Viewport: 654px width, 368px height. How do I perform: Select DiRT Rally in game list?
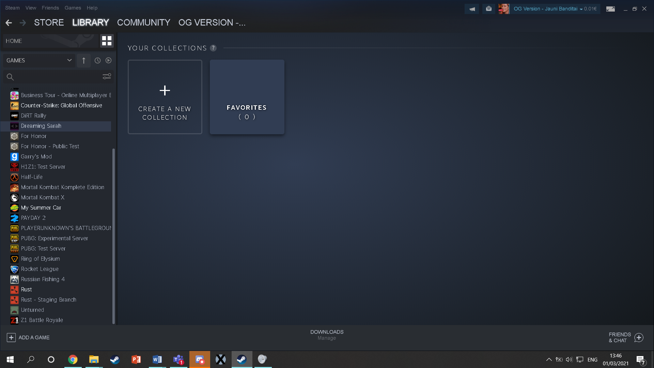[x=33, y=116]
